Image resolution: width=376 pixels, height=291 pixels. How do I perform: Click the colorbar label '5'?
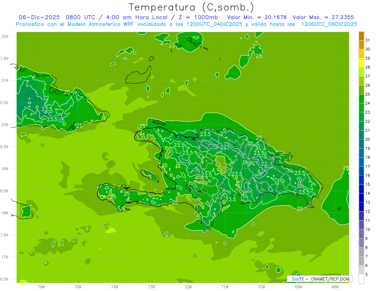click(x=367, y=275)
